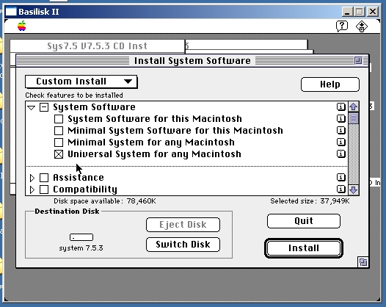Click the zoom box in installer title bar
Viewport: 386px width, 307px height.
(358, 61)
